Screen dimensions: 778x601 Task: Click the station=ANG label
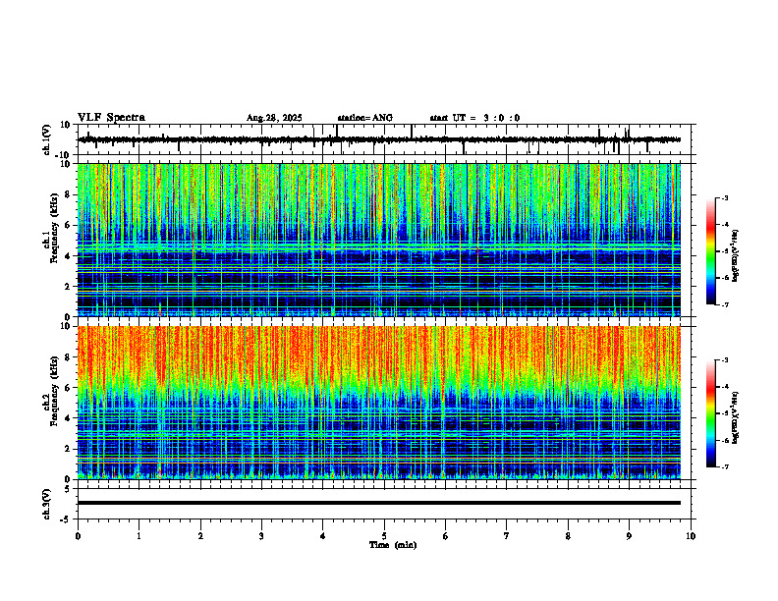pos(364,118)
